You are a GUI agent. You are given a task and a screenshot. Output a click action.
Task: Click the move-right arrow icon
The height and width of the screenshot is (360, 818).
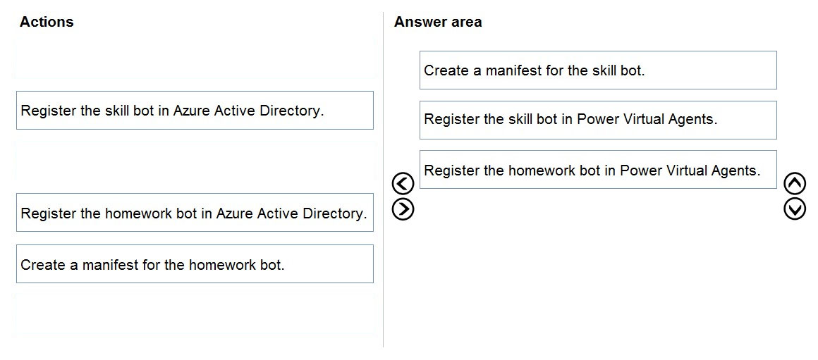point(403,209)
